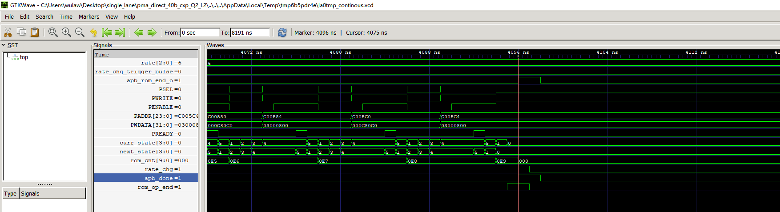Click the GTKWave application icon in title bar
This screenshot has height=212, width=780.
(x=4, y=5)
